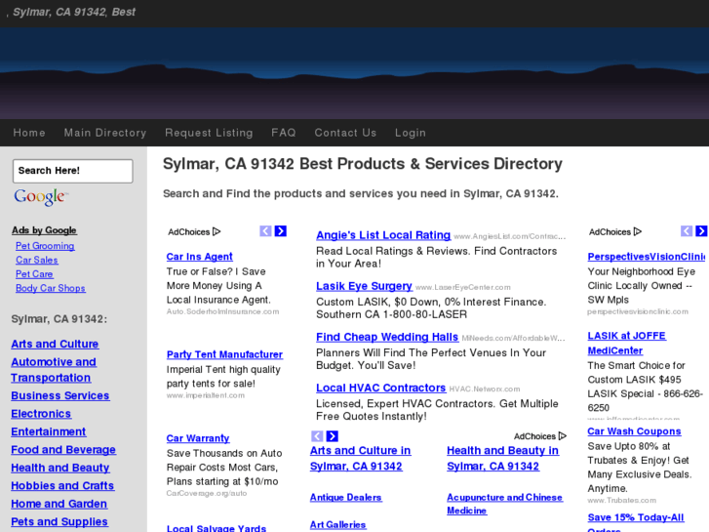
Task: Click the AdChoices icon above the Car Ins Agent ad
Action: [217, 231]
